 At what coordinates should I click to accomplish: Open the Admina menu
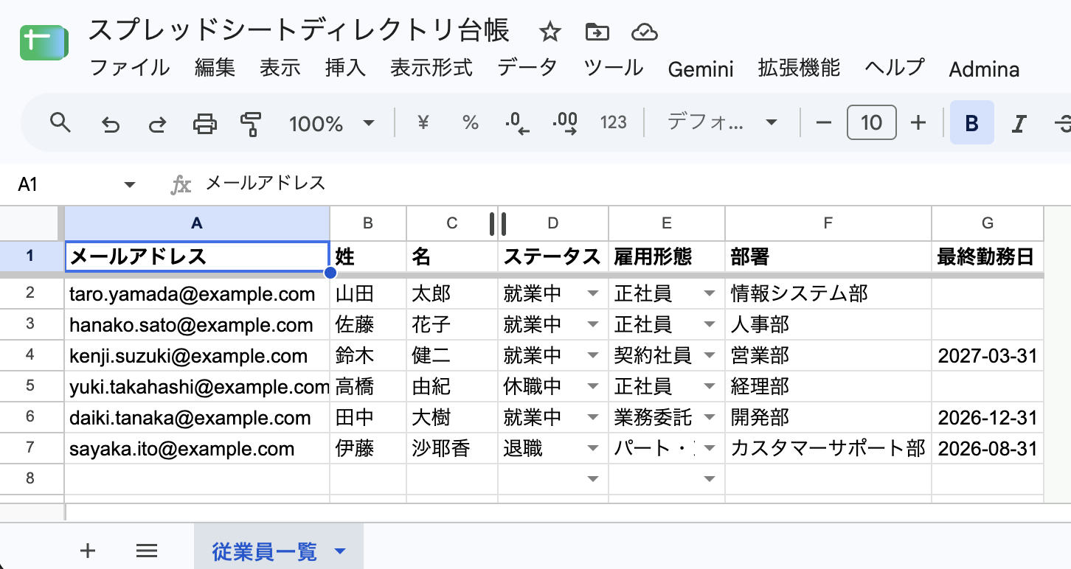click(x=984, y=70)
